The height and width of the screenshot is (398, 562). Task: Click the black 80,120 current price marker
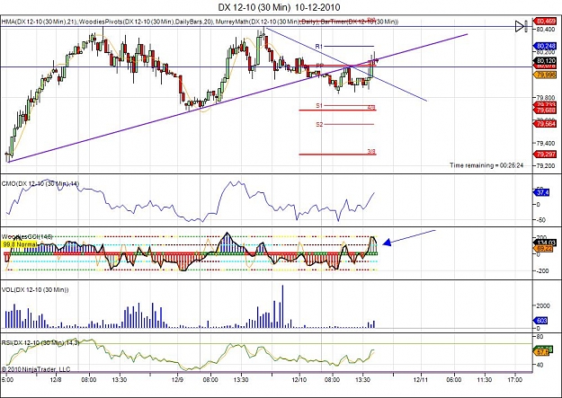(x=545, y=60)
